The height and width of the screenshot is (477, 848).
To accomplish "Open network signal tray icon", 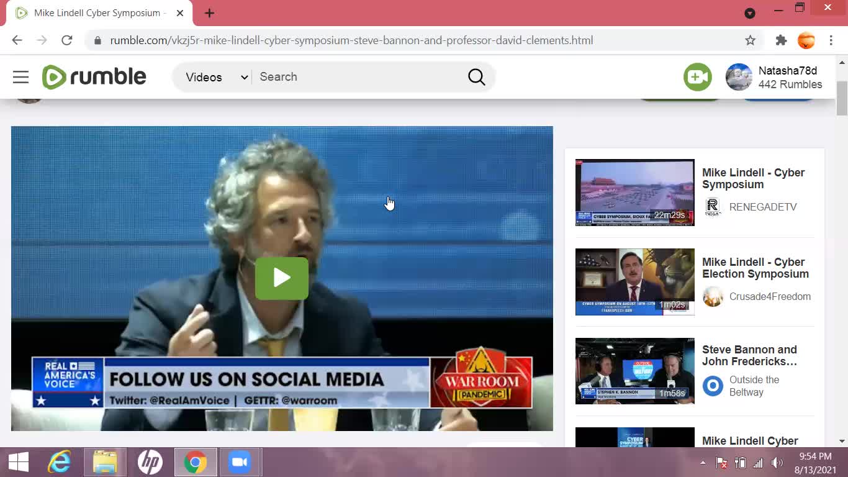I will [758, 463].
